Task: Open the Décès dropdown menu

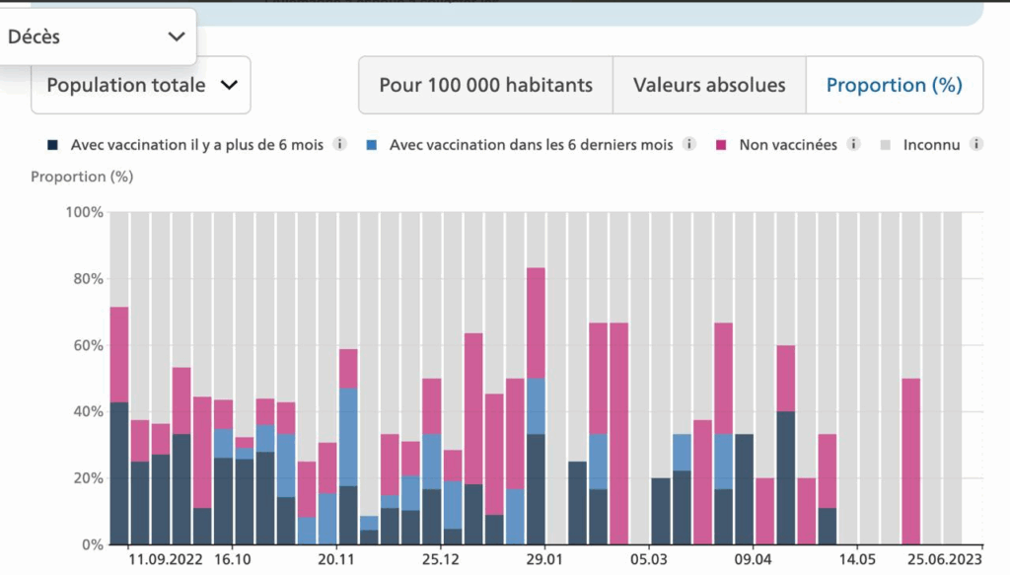Action: (x=97, y=36)
